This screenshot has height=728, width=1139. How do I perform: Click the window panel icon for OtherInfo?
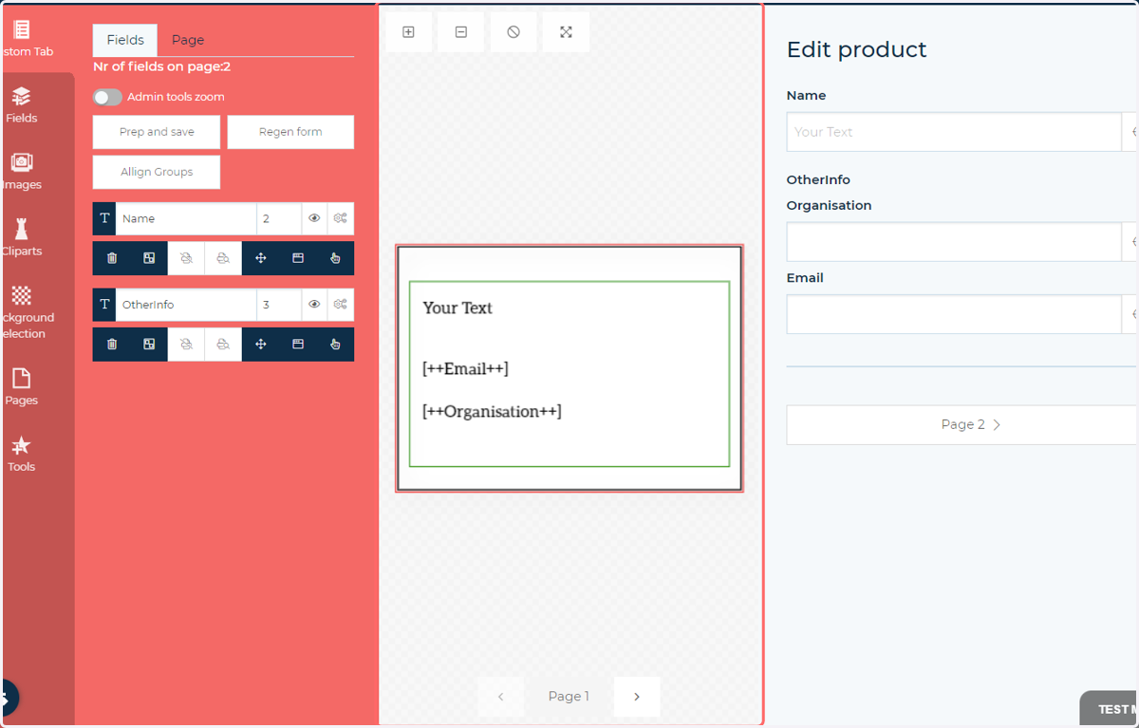tap(298, 345)
